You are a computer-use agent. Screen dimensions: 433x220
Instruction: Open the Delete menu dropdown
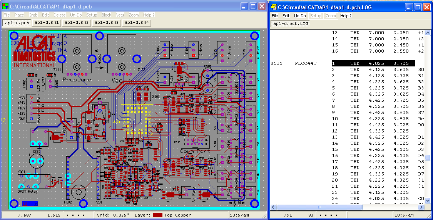[x=60, y=15]
